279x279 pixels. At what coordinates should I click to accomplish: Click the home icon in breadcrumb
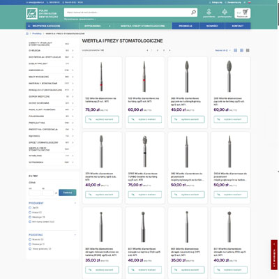(27, 33)
